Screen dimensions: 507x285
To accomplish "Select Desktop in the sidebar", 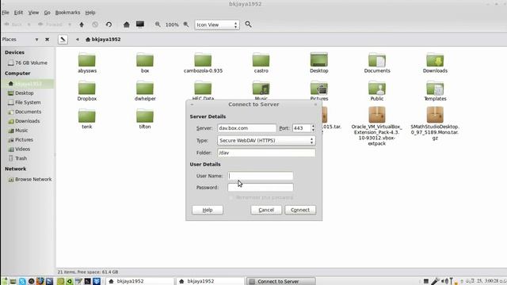I will point(21,93).
